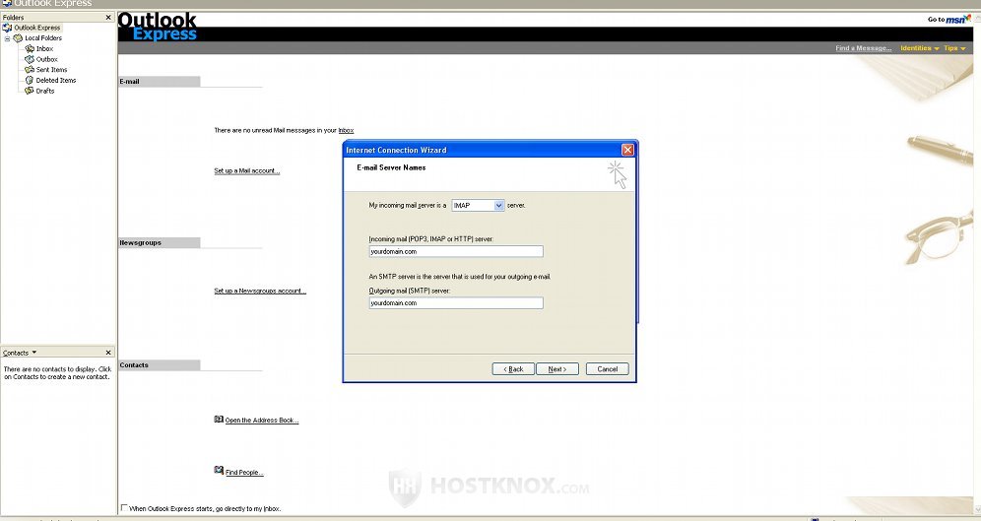Screen dimensions: 981x521
Task: Open the Set up a Newsgroups account link
Action: (260, 291)
